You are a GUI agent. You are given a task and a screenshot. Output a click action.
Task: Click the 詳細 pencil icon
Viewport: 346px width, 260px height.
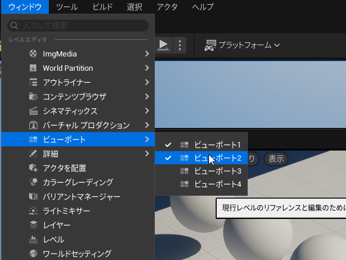pyautogui.click(x=33, y=154)
